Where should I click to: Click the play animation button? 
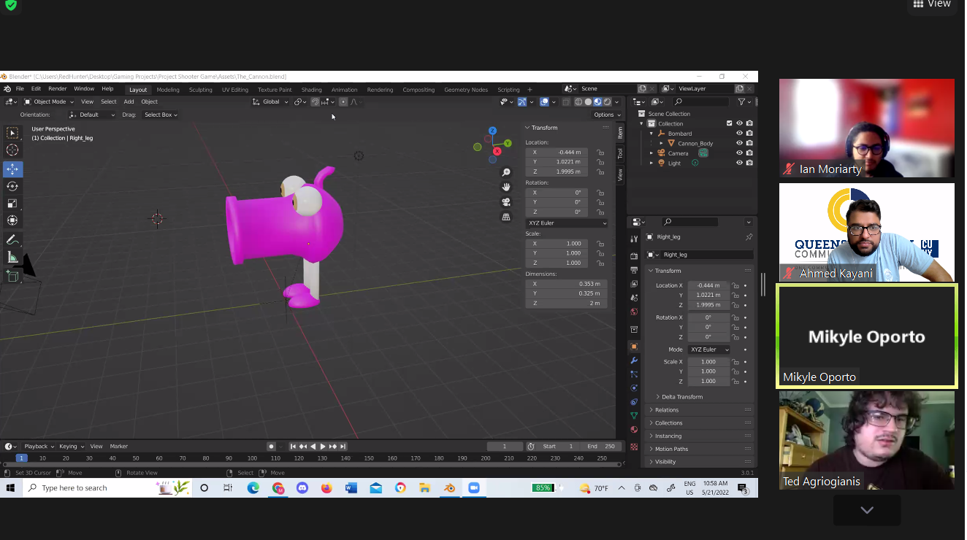pos(323,447)
